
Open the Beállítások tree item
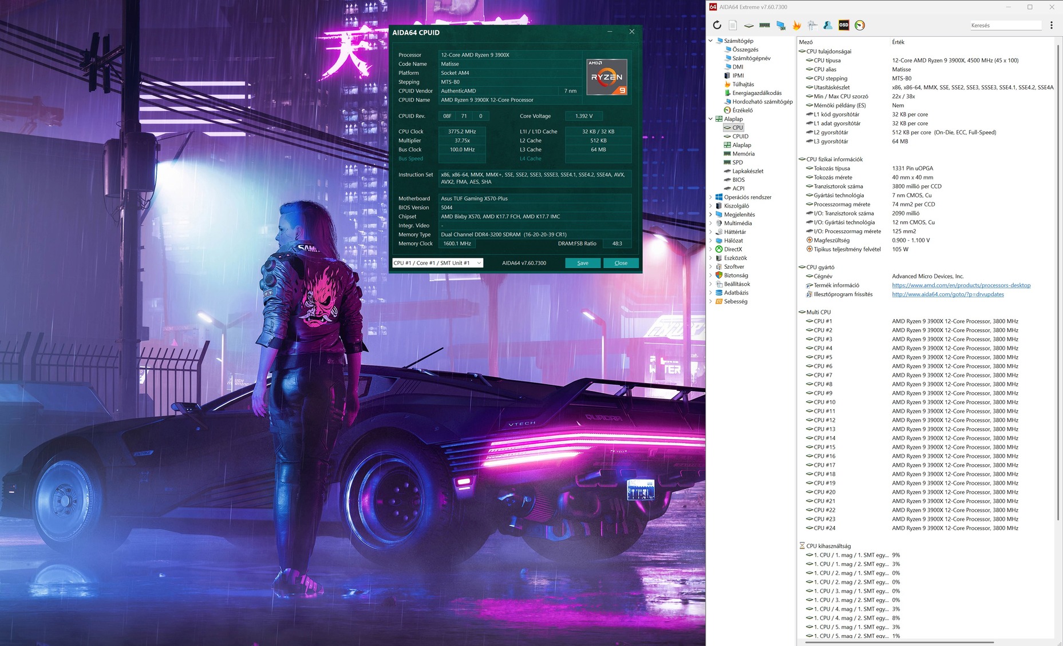(x=737, y=284)
